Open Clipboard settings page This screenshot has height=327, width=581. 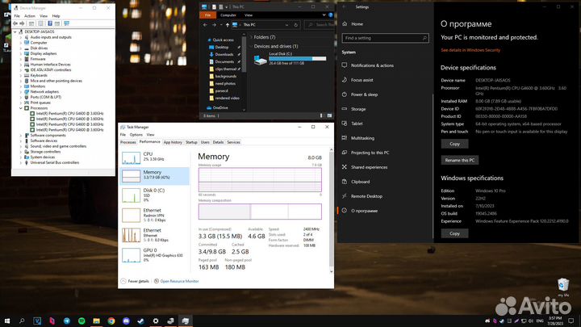(360, 182)
